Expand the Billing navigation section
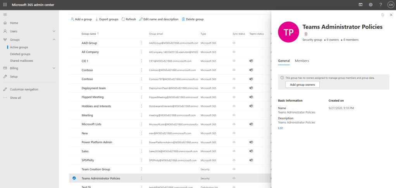The image size is (396, 188). (x=53, y=68)
